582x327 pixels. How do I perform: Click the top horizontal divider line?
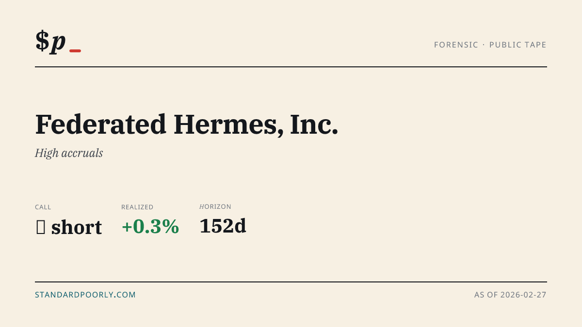coord(291,67)
